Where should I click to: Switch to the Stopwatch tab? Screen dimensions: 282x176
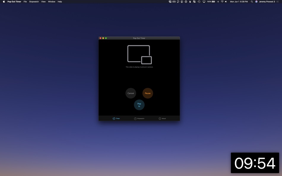click(x=139, y=119)
